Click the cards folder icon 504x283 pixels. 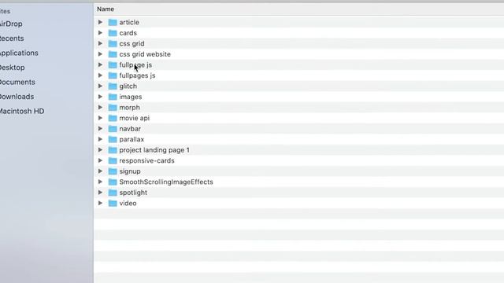pyautogui.click(x=113, y=33)
